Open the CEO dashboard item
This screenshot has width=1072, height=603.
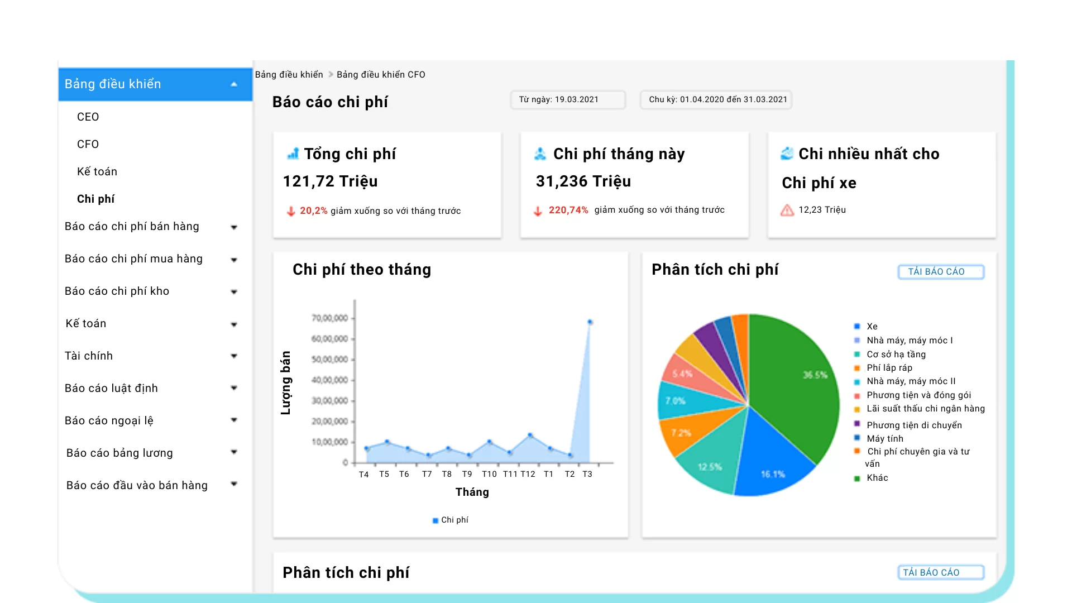(88, 117)
